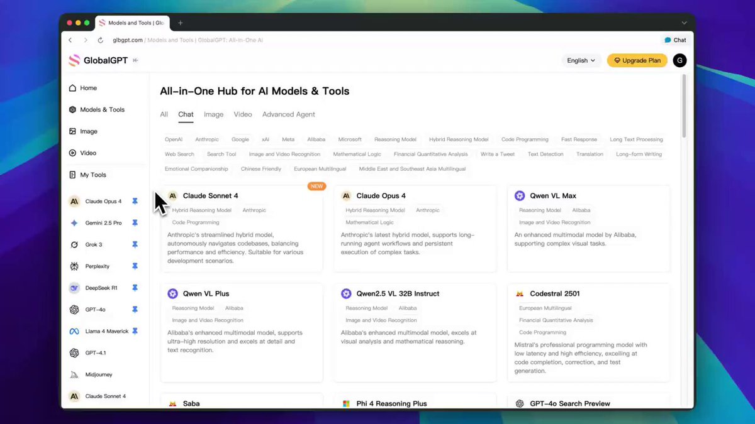Filter by the Google tag
Image resolution: width=755 pixels, height=424 pixels.
(x=240, y=139)
